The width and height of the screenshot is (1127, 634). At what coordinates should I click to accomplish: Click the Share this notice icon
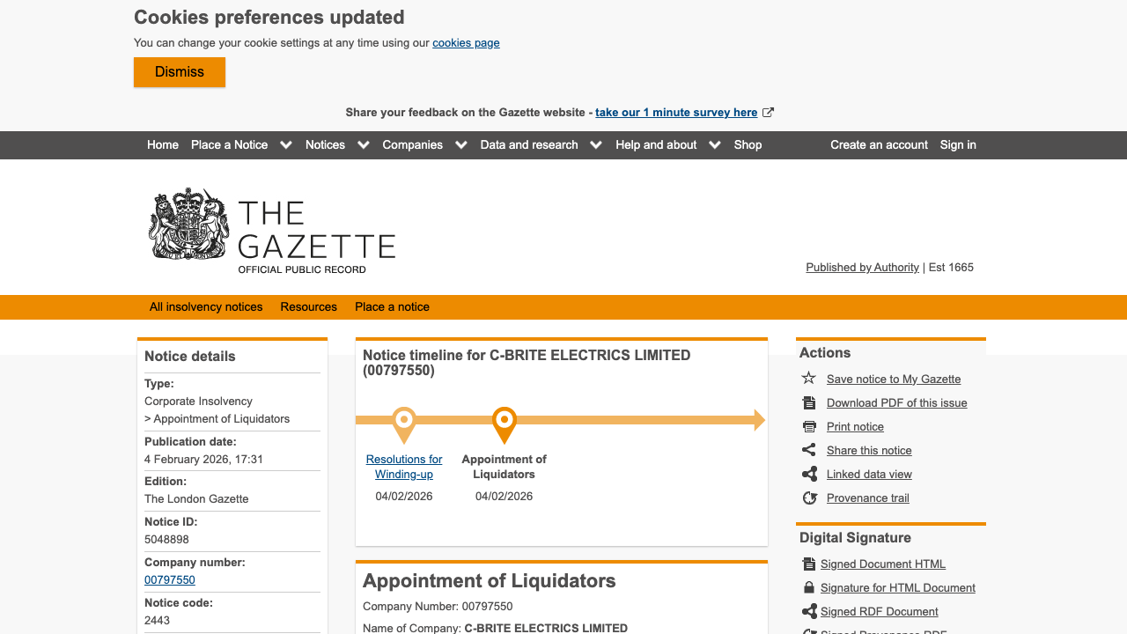click(808, 450)
